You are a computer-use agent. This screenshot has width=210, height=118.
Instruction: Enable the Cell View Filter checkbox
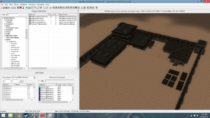[39, 81]
